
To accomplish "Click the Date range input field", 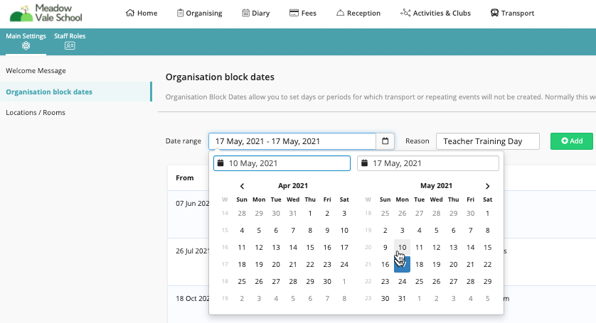I will point(292,141).
